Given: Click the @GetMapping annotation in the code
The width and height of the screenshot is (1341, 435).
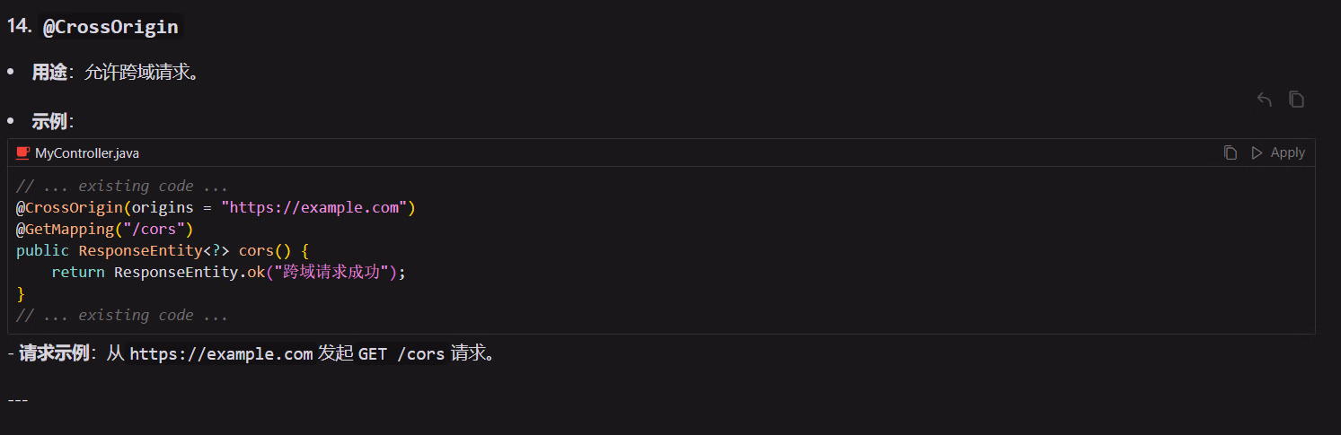Looking at the screenshot, I should pyautogui.click(x=65, y=230).
